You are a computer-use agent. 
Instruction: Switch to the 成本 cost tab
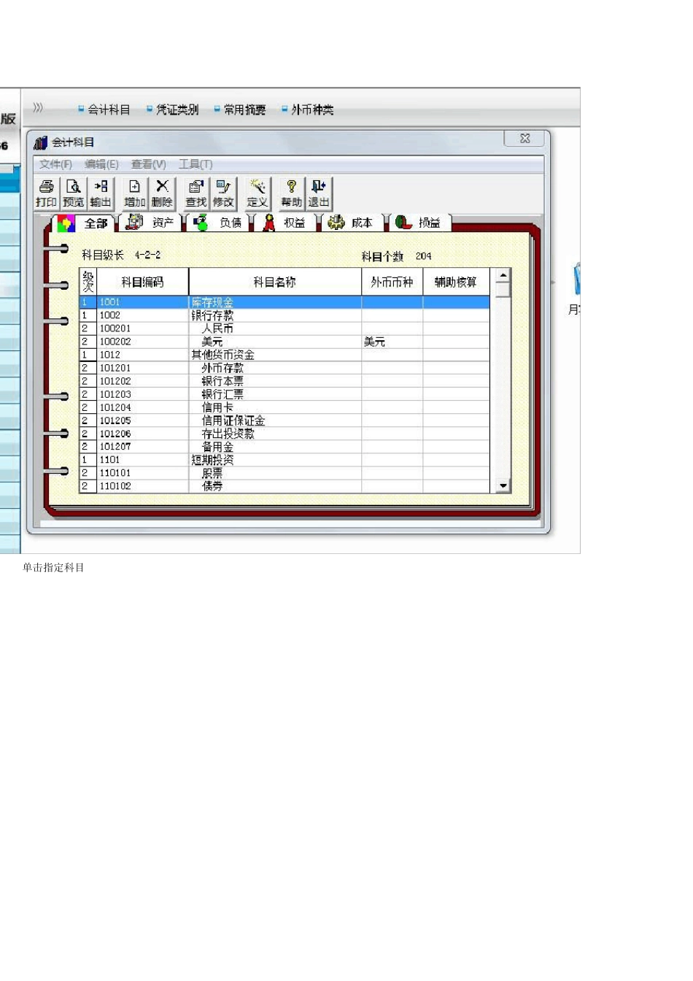tap(352, 223)
